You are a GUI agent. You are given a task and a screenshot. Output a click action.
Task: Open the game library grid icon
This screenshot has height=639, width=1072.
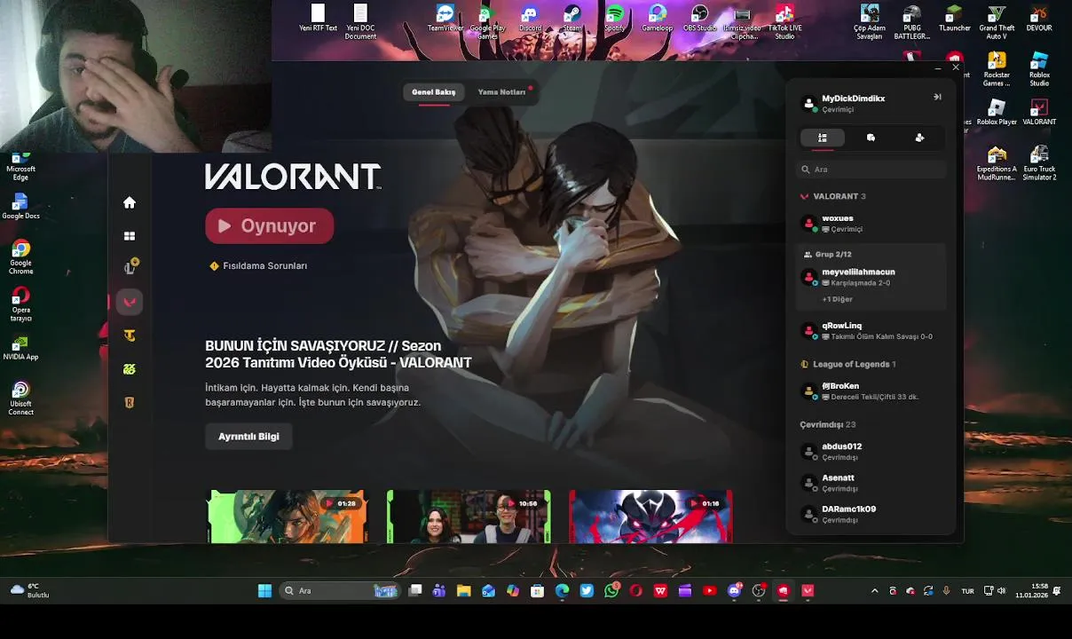pos(130,236)
